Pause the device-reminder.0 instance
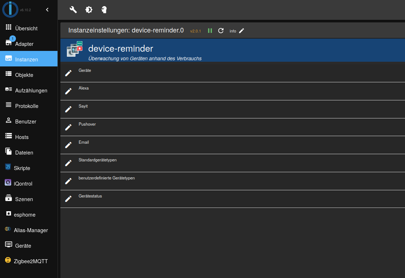The height and width of the screenshot is (278, 405). click(210, 31)
